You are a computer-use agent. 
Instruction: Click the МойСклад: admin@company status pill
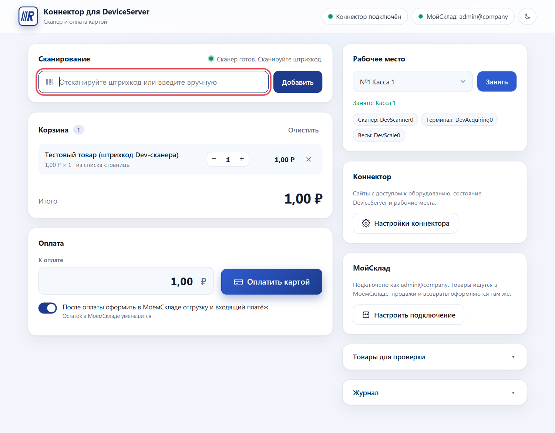pyautogui.click(x=463, y=17)
